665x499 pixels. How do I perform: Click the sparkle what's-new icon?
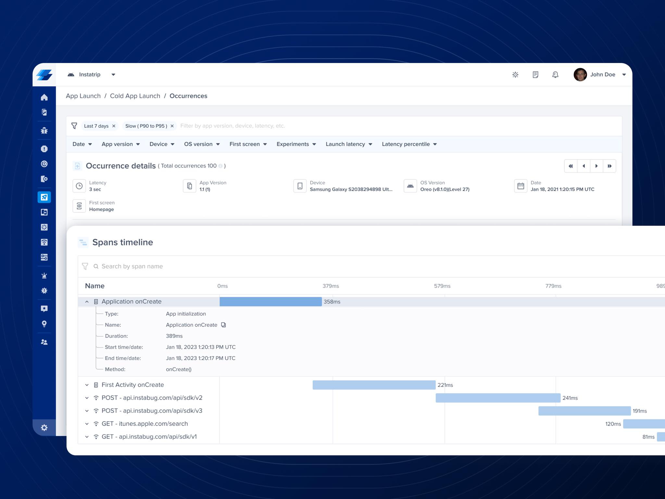coord(515,75)
